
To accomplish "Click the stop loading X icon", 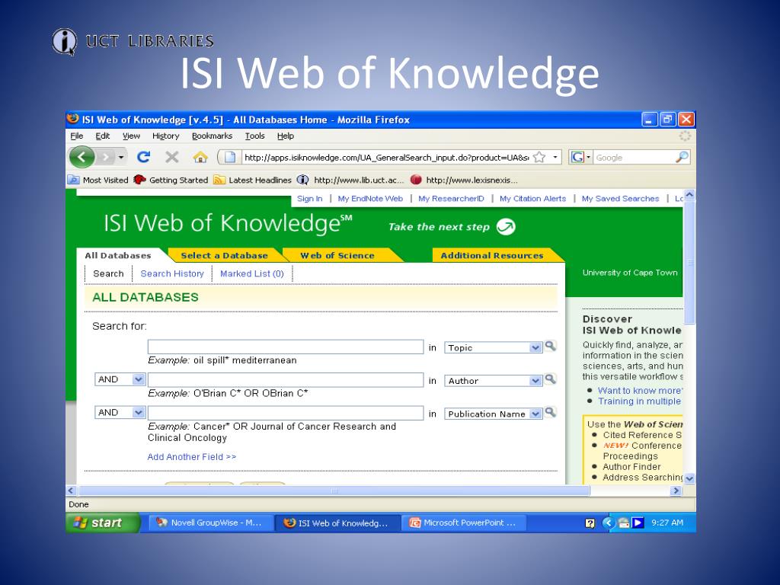I will tap(172, 157).
